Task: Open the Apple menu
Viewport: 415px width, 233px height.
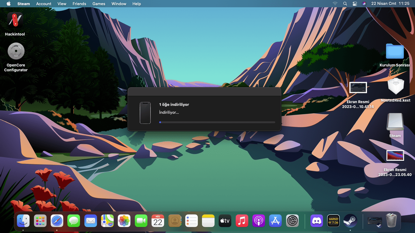Action: pyautogui.click(x=9, y=4)
